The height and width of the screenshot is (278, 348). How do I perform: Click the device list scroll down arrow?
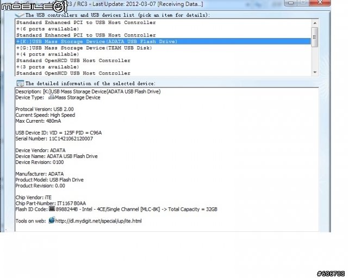click(315, 73)
